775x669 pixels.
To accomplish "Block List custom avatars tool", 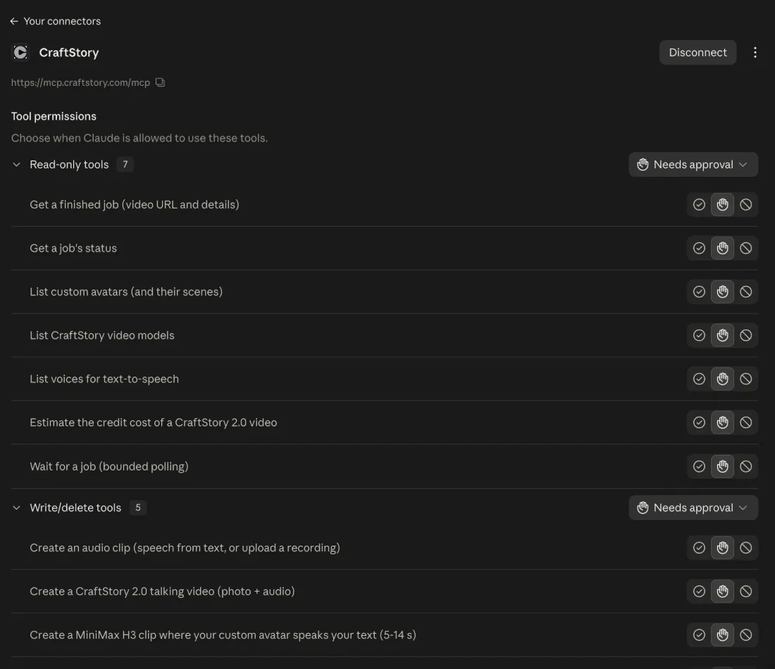I will 746,292.
